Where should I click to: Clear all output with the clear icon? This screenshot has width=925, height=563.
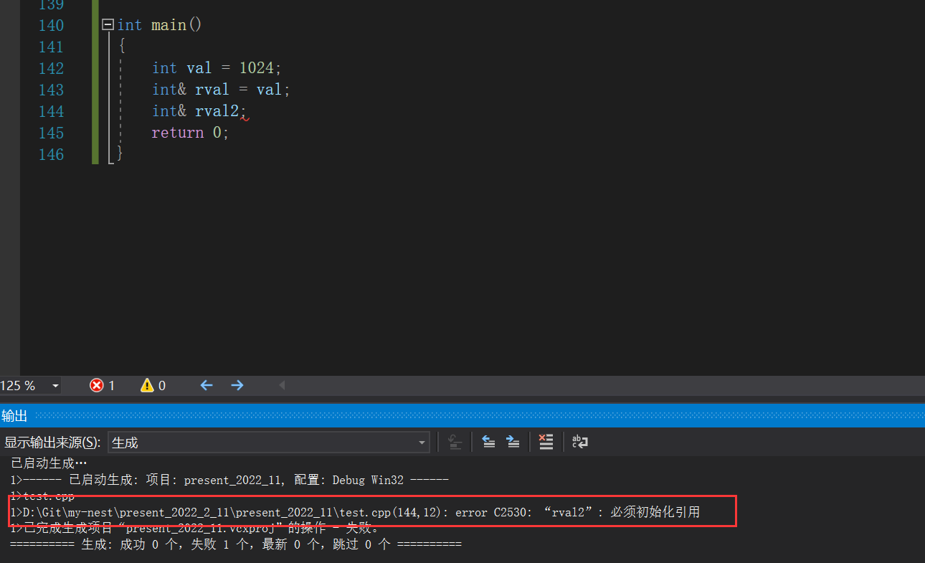[x=546, y=442]
